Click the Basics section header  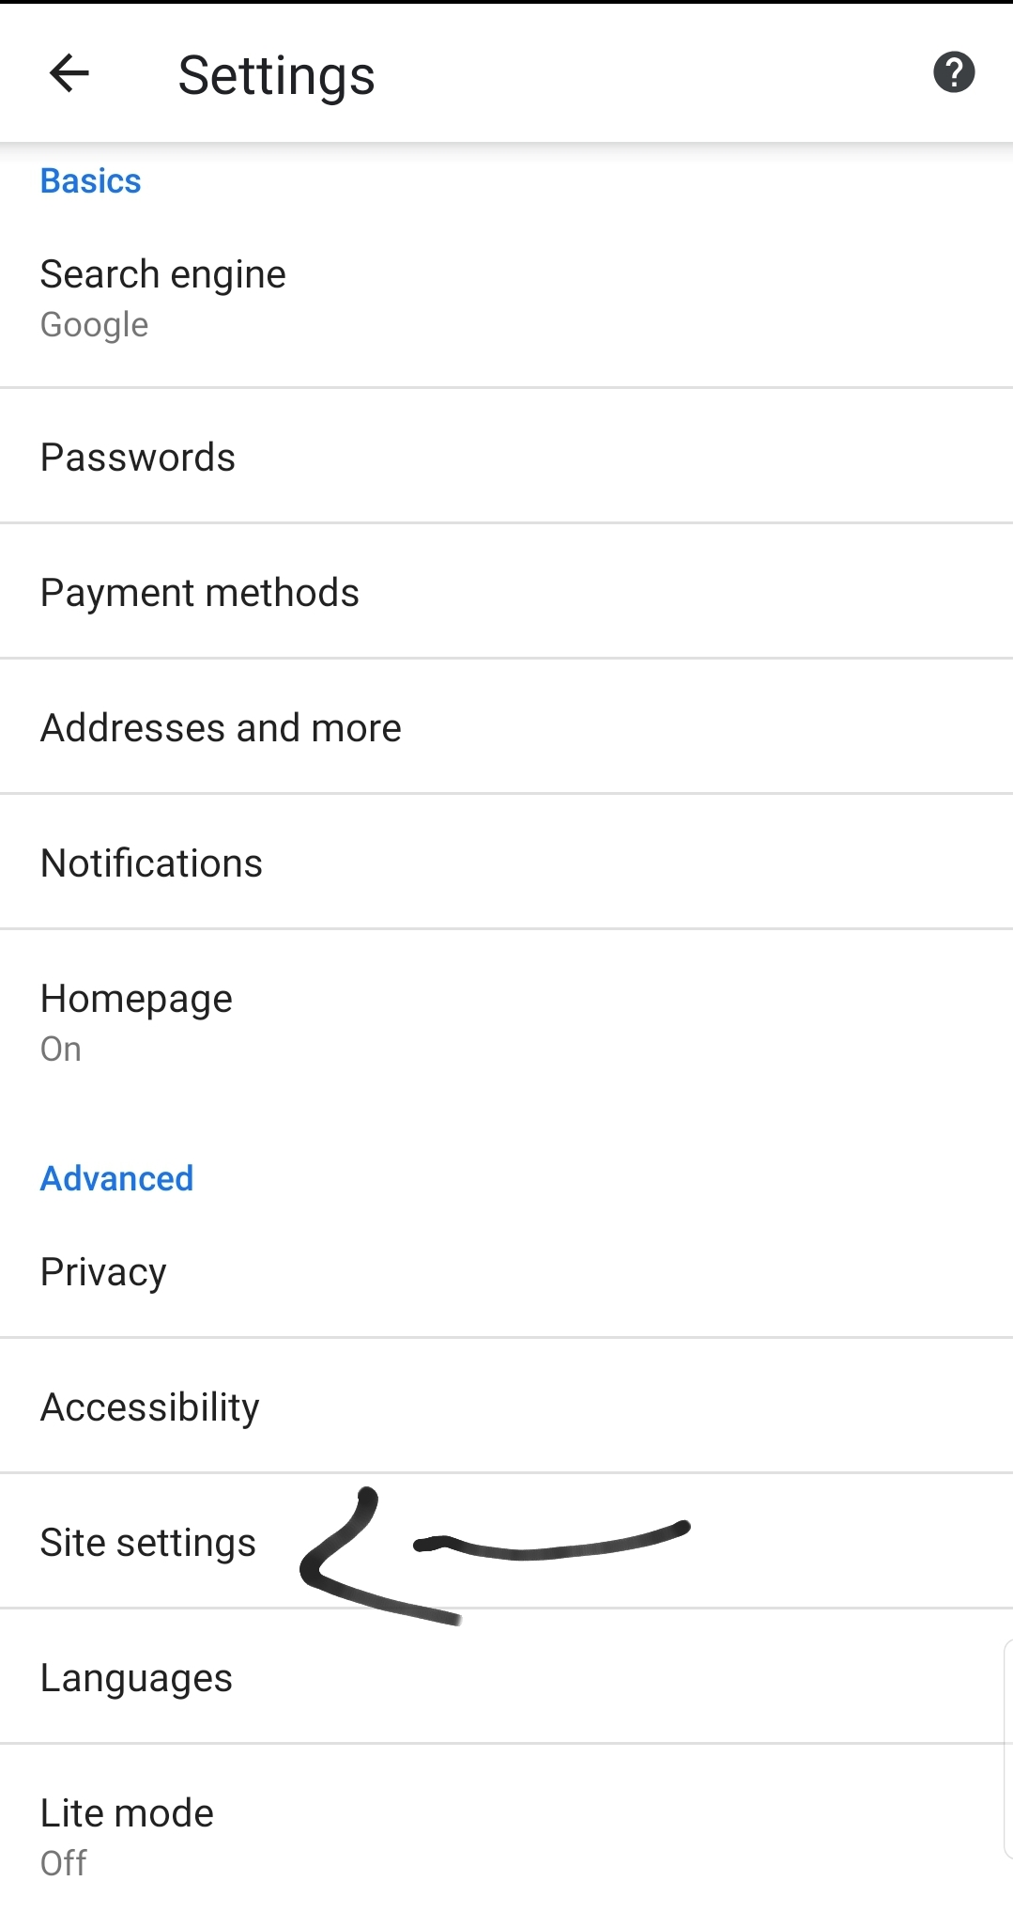tap(90, 181)
